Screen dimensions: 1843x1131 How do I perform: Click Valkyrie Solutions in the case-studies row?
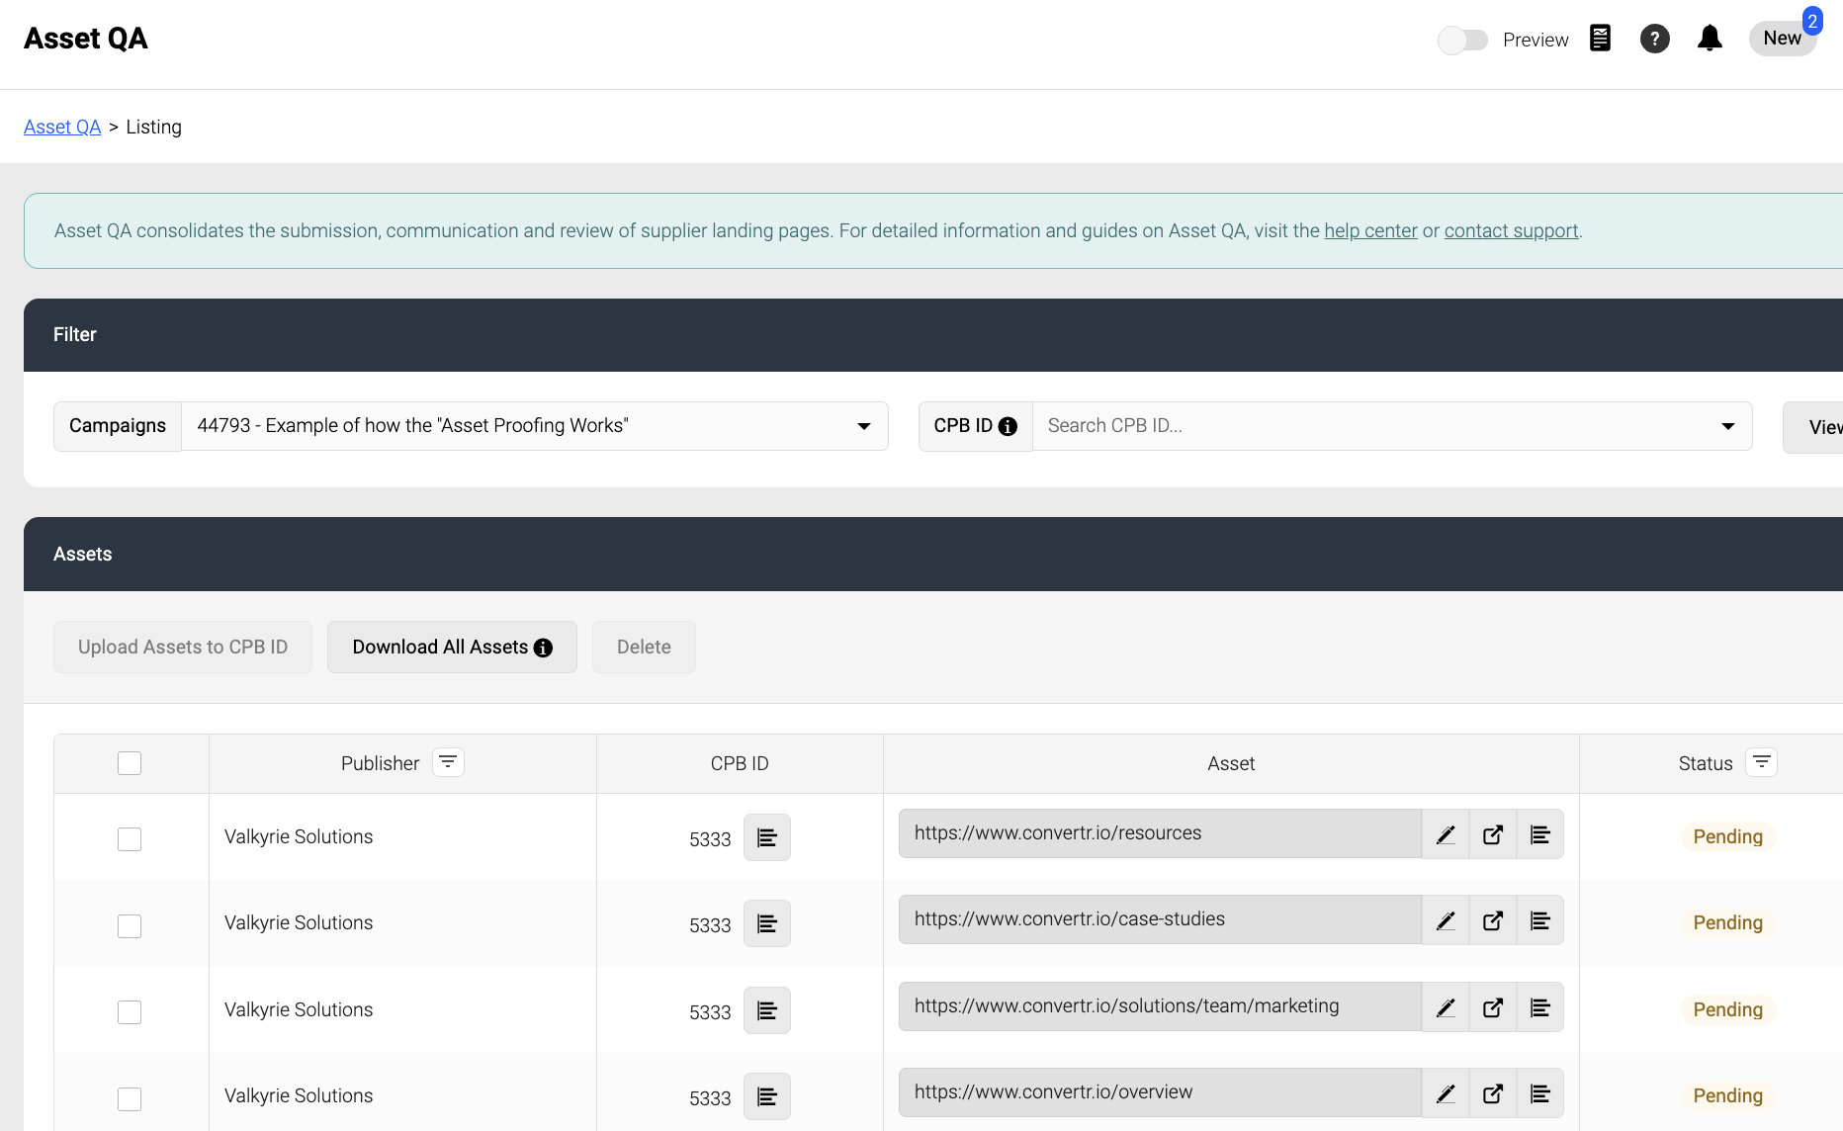pos(299,922)
